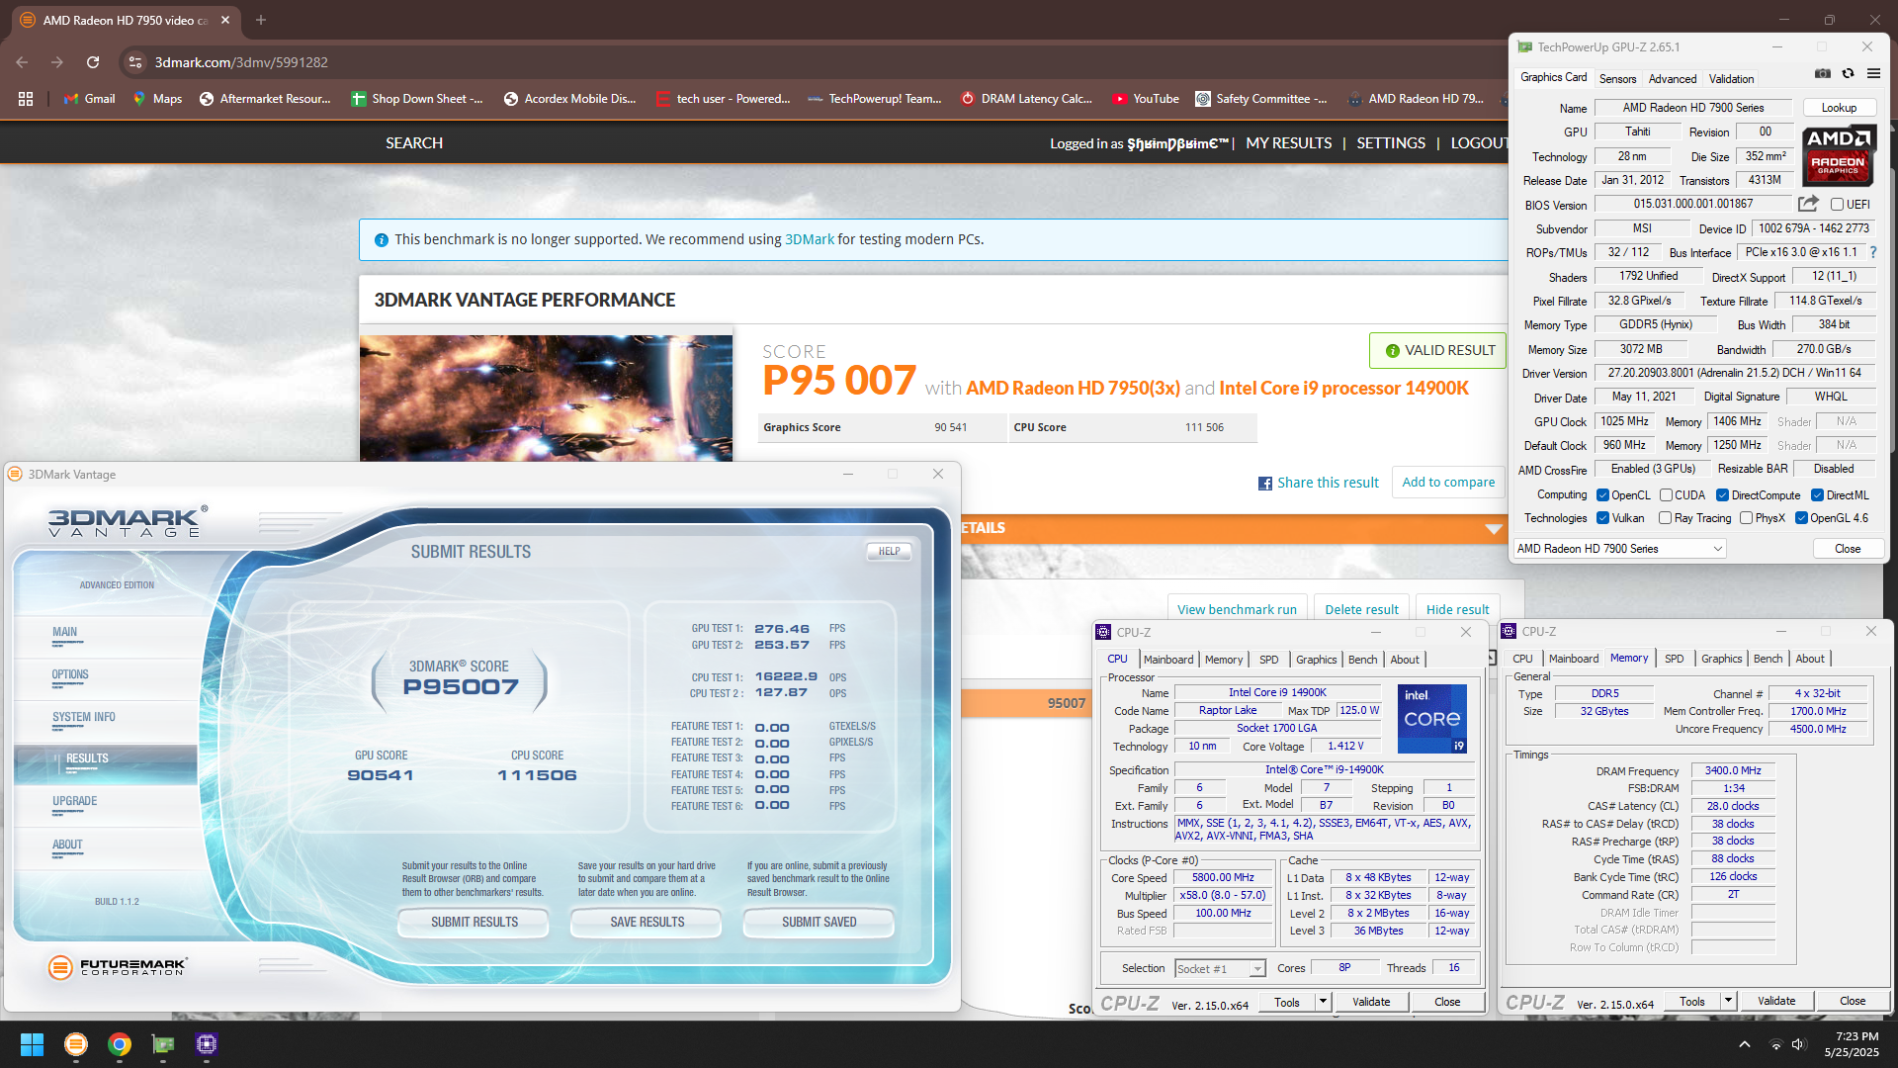Toggle the CUDA checkbox

(x=1666, y=495)
